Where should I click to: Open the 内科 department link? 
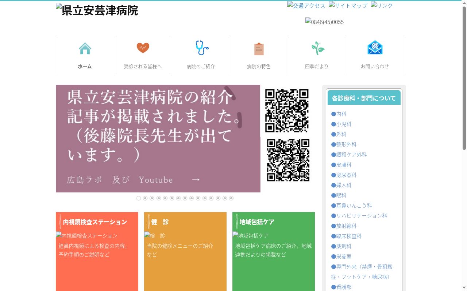[x=339, y=114]
